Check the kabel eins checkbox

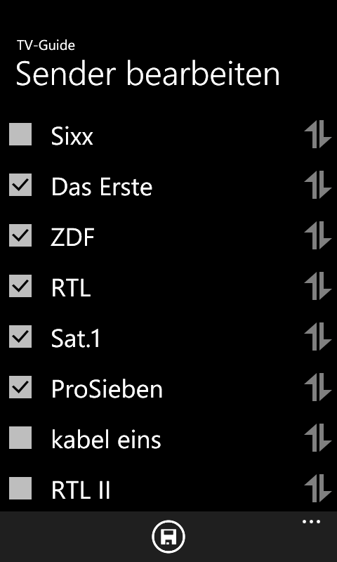20,438
